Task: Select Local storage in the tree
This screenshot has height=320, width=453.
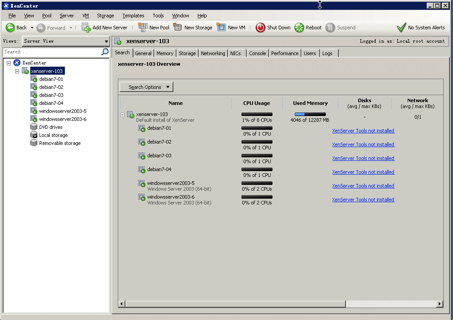Action: point(53,135)
